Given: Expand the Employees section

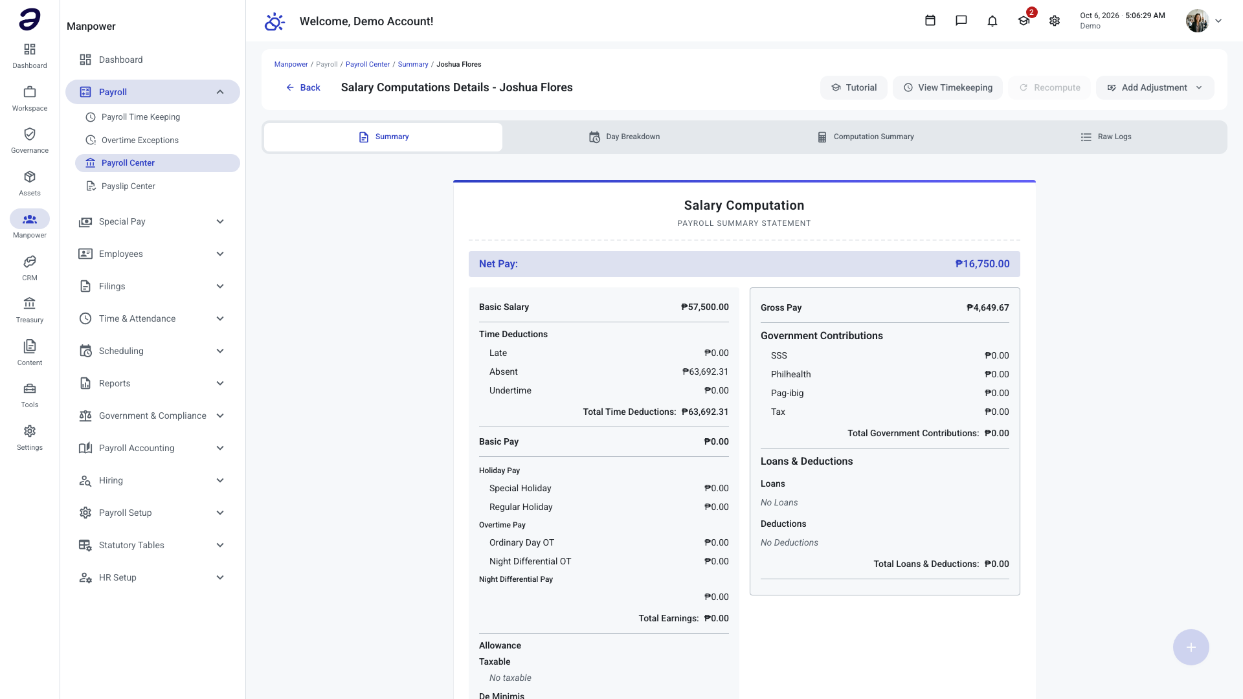Looking at the screenshot, I should [153, 254].
